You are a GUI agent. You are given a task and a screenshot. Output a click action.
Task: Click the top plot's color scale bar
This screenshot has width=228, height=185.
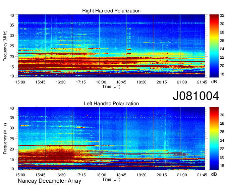(x=214, y=46)
